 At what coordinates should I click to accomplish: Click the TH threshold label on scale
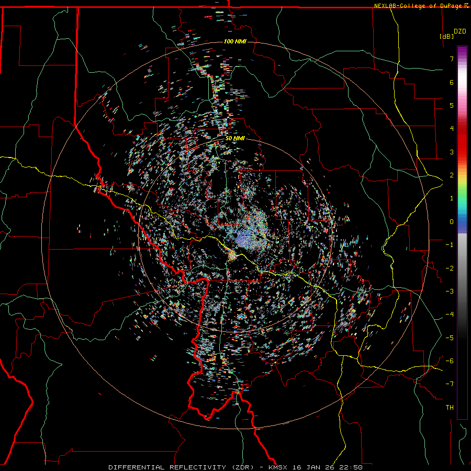pyautogui.click(x=450, y=408)
